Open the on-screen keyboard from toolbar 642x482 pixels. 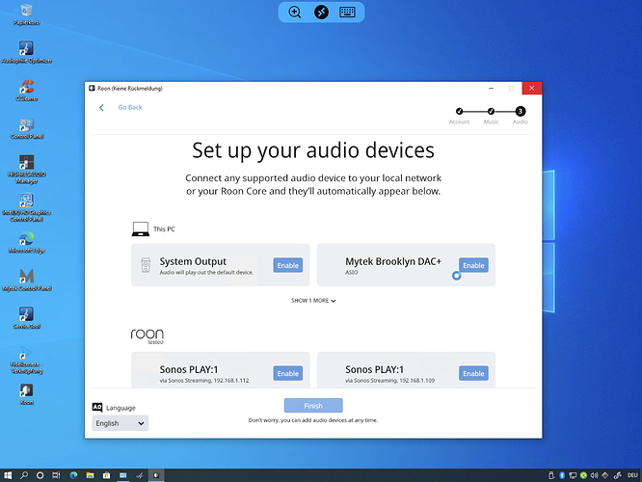pyautogui.click(x=347, y=12)
